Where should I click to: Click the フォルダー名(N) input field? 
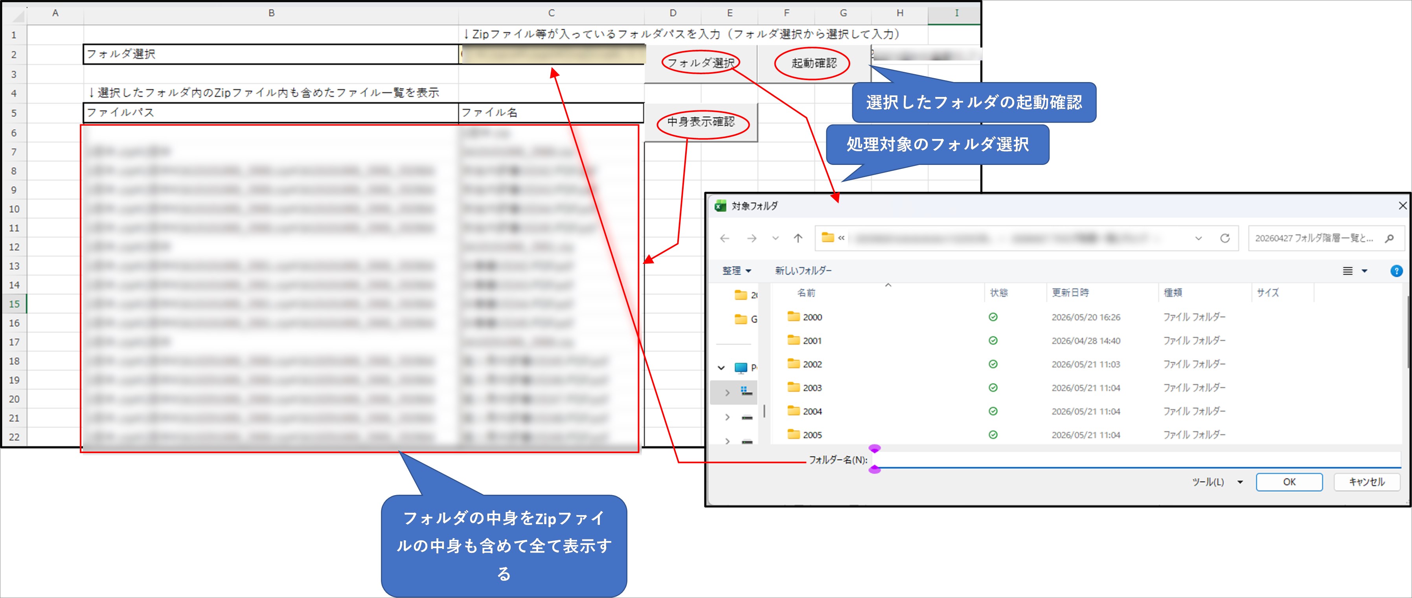click(1137, 459)
